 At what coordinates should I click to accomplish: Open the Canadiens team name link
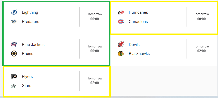click(x=138, y=22)
